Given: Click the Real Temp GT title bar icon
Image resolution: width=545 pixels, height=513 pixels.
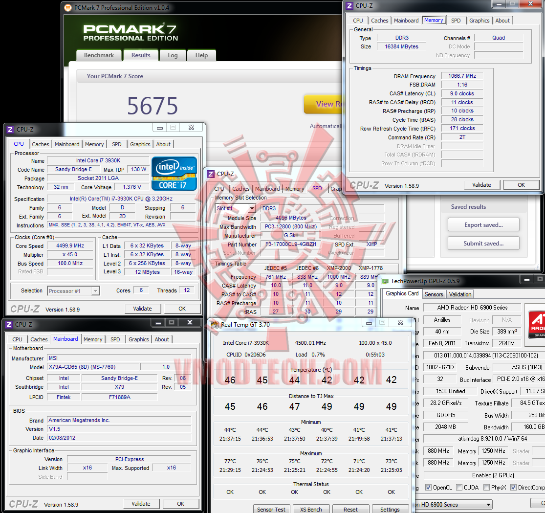Looking at the screenshot, I should pyautogui.click(x=215, y=325).
